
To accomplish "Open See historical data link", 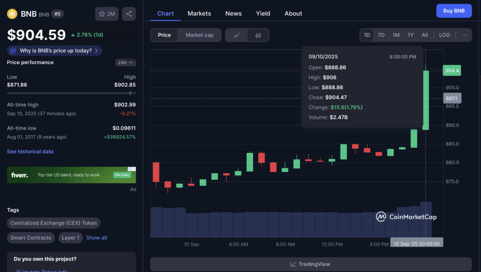I will click(x=30, y=151).
